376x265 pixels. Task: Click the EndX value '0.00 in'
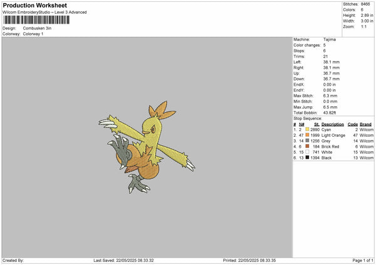click(x=330, y=84)
